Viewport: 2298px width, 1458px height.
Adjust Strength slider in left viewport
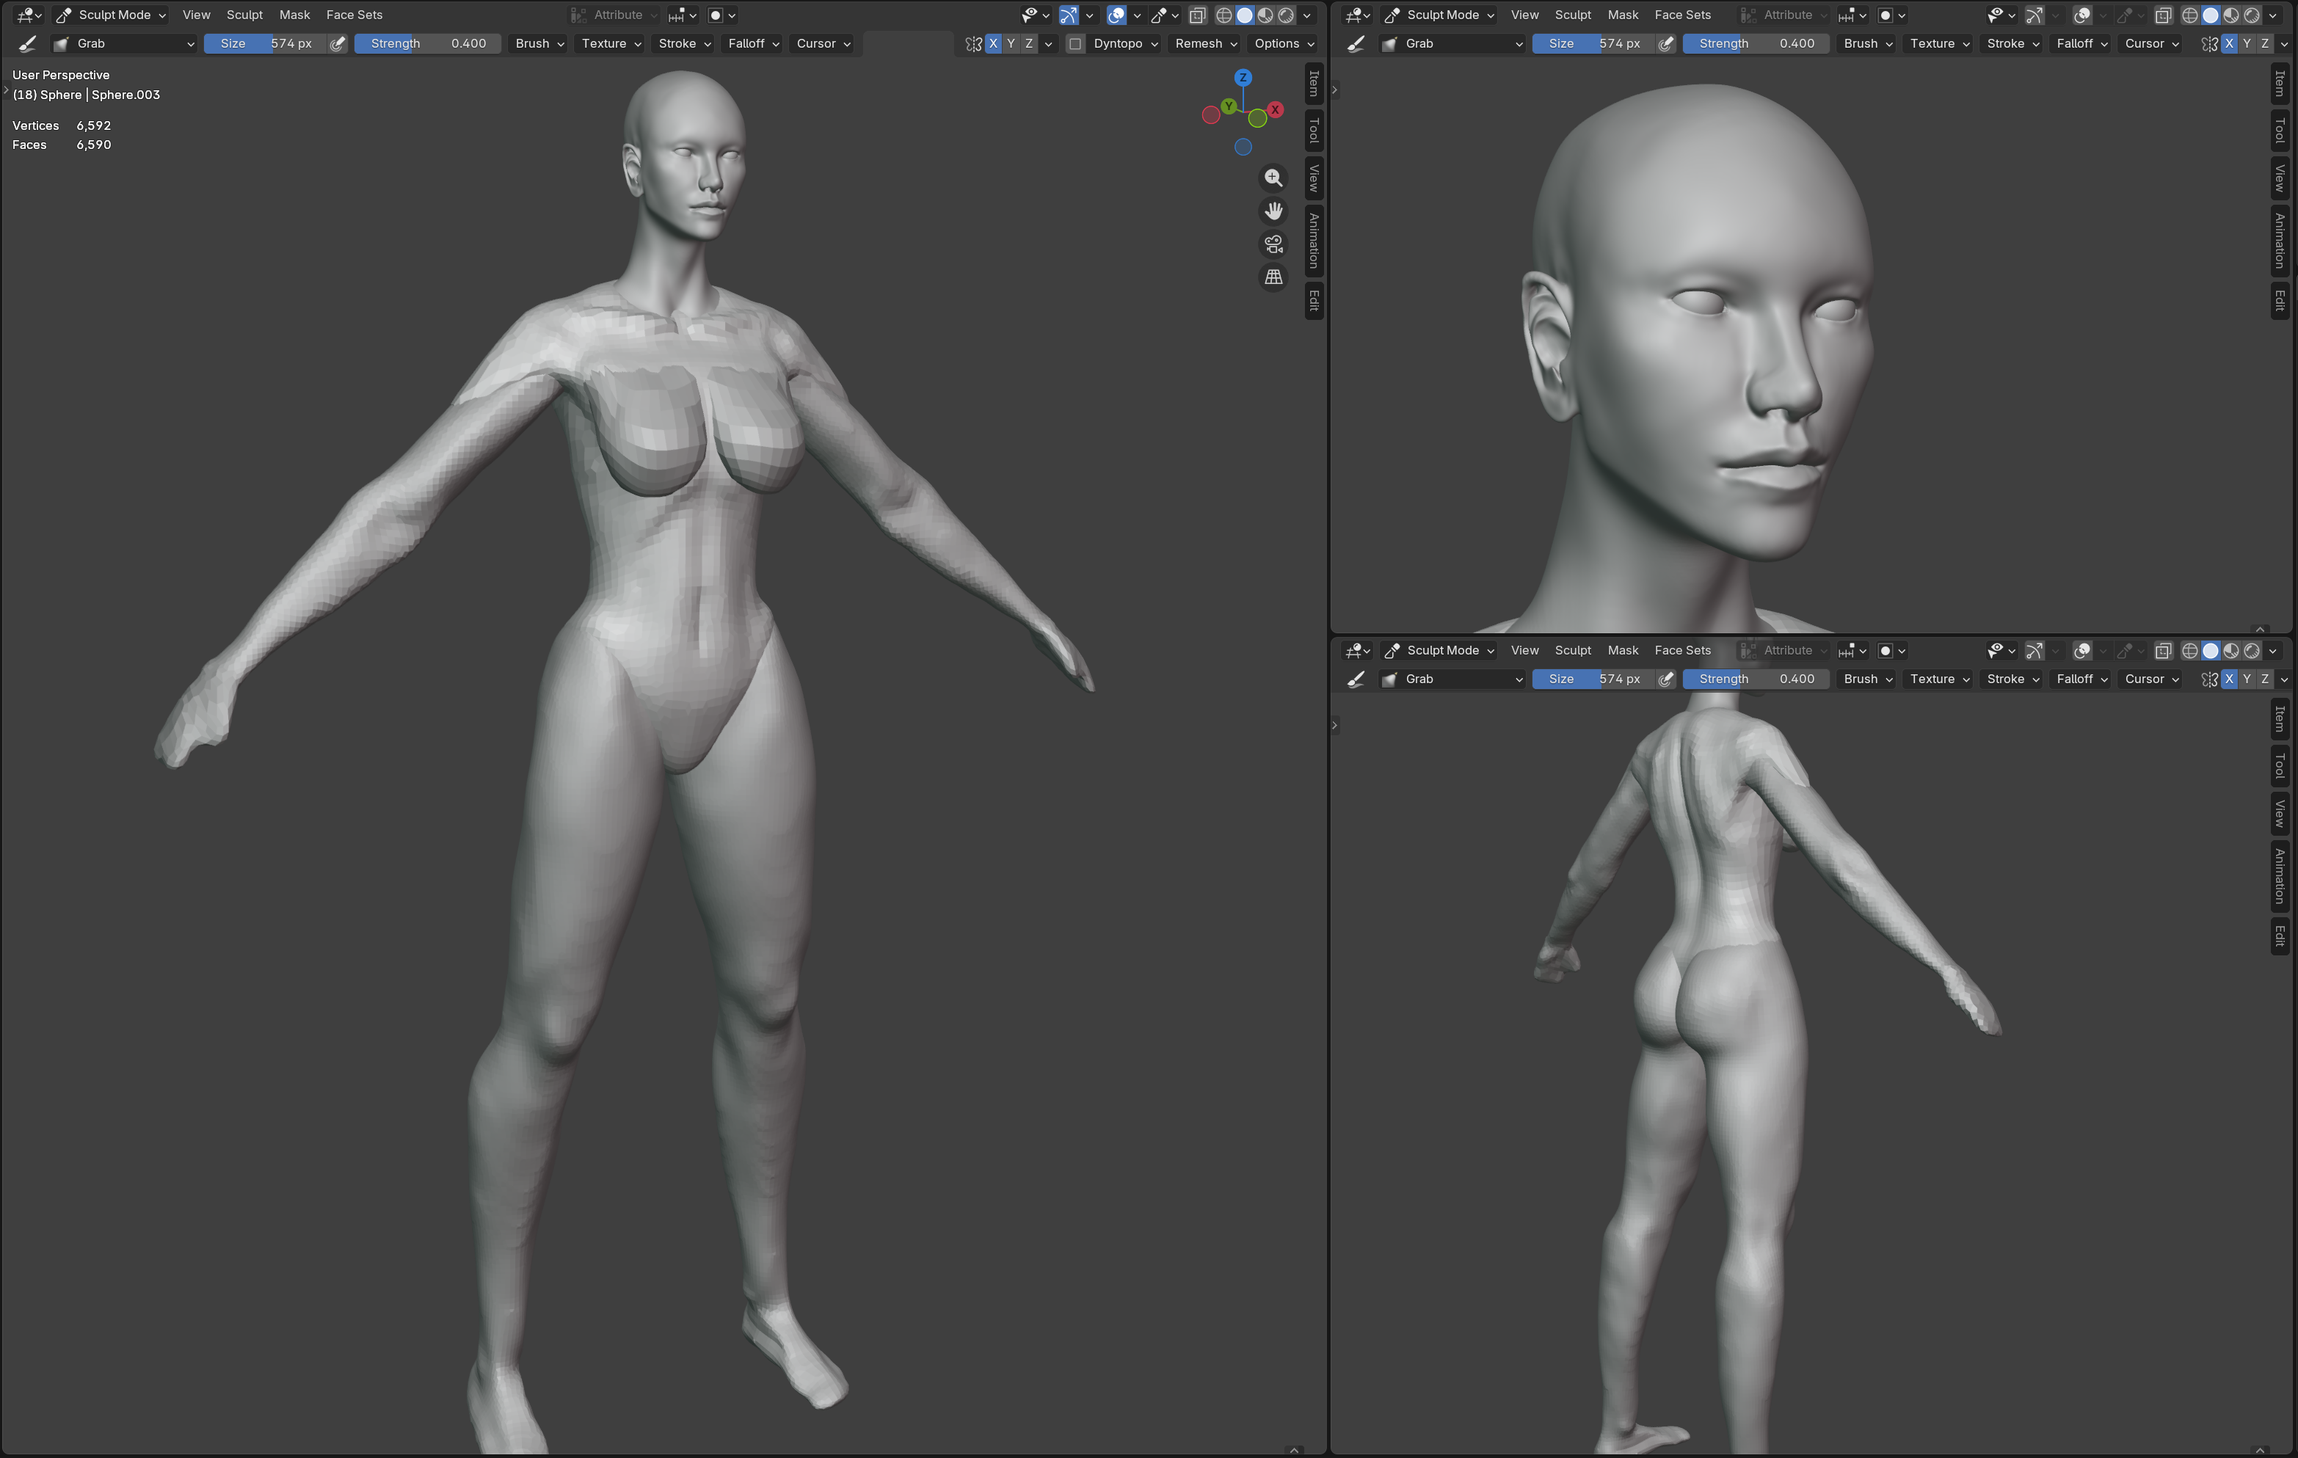pos(428,44)
